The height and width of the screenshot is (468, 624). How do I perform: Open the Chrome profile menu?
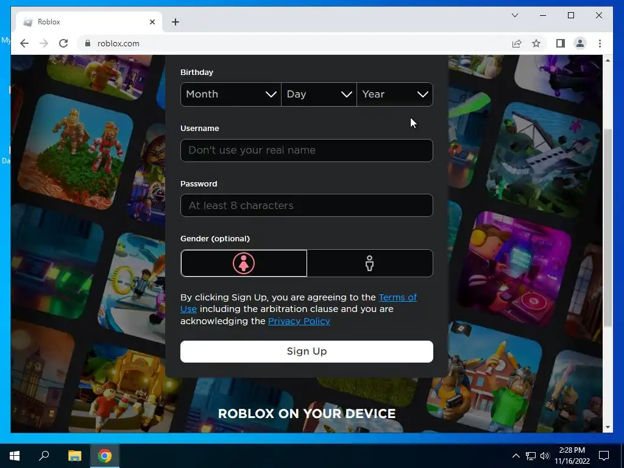point(580,43)
